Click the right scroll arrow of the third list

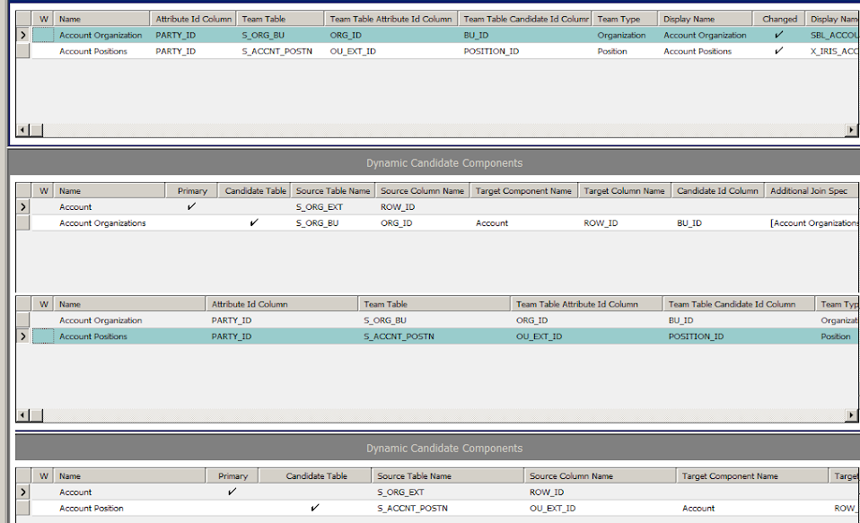pyautogui.click(x=853, y=415)
